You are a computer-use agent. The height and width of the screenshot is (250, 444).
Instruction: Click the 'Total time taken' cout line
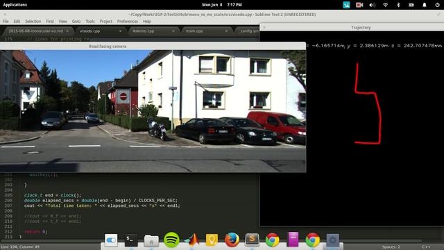tap(102, 206)
